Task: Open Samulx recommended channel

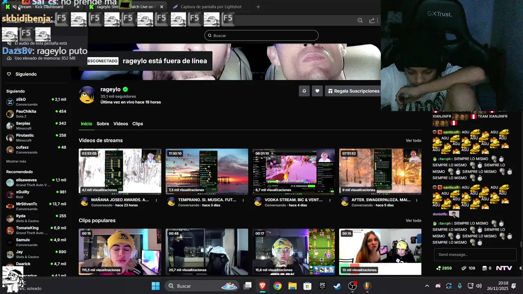Action: tap(36, 242)
